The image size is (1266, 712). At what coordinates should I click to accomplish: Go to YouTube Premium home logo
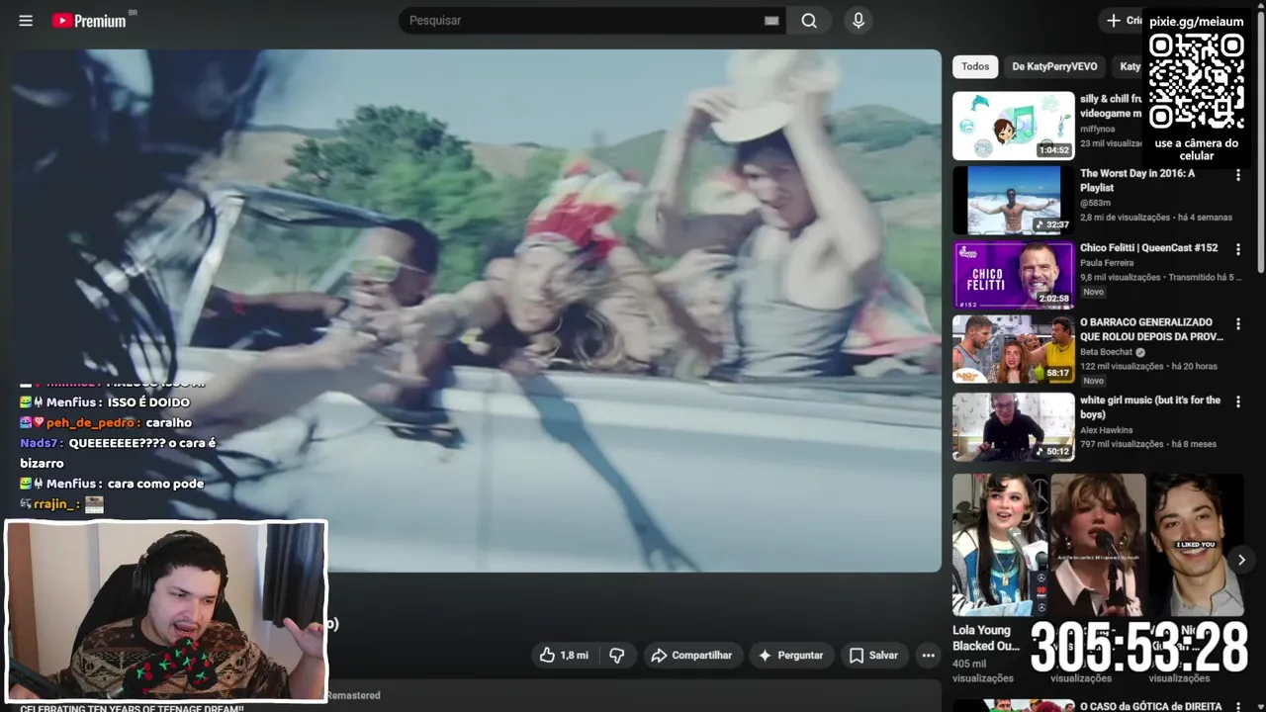coord(89,21)
